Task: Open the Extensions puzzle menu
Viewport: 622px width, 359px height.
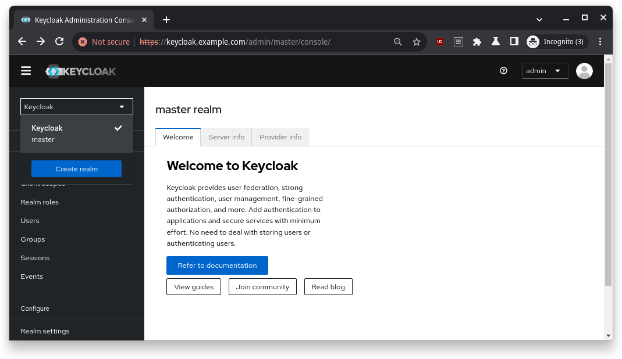Action: coord(477,42)
